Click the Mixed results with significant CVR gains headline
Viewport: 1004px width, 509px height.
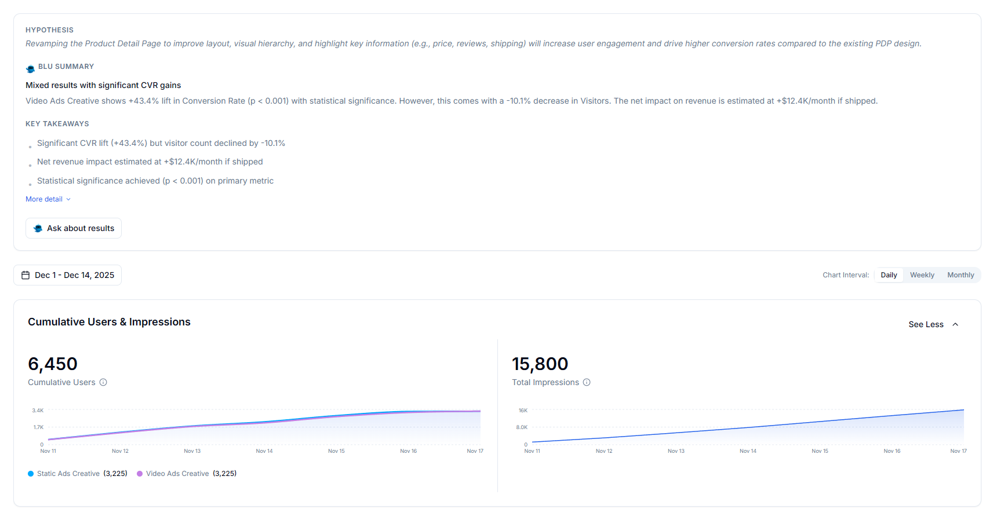click(x=103, y=85)
